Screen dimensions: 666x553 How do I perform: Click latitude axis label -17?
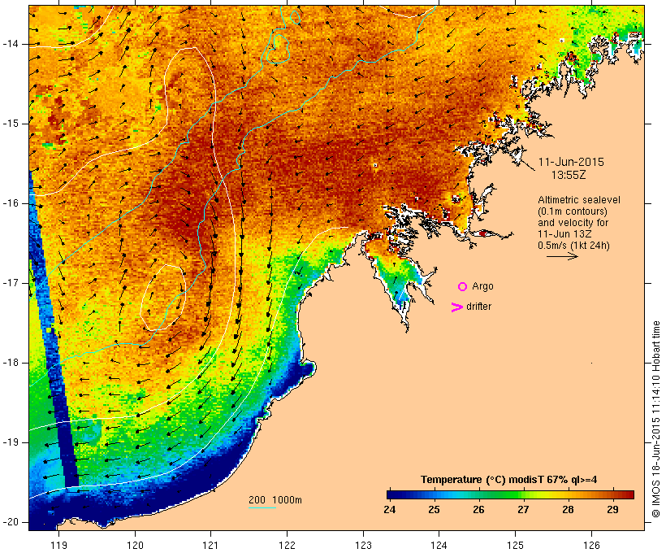click(10, 283)
